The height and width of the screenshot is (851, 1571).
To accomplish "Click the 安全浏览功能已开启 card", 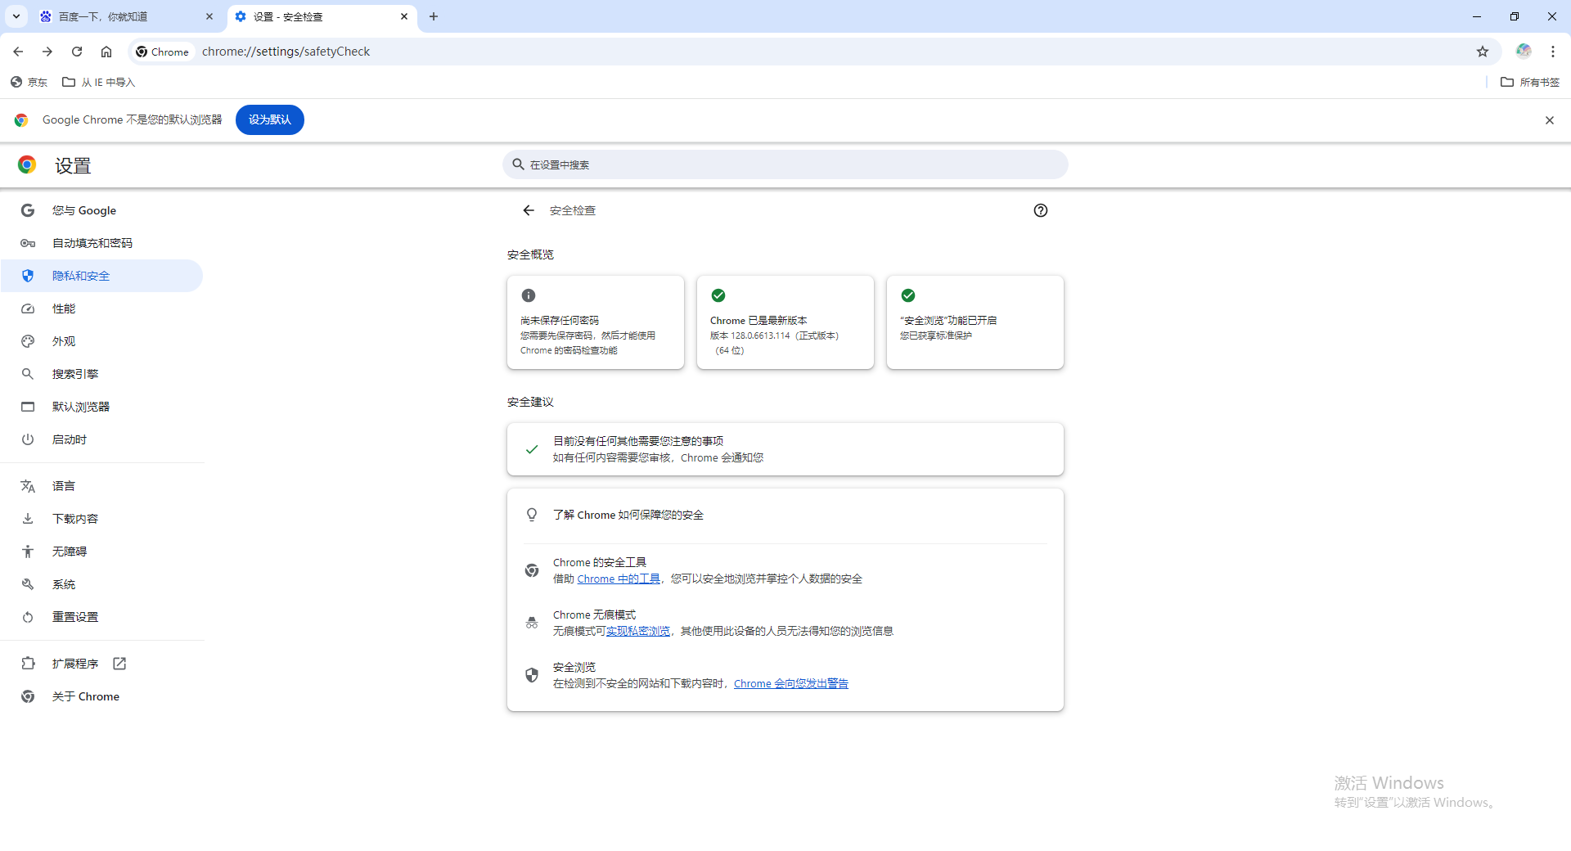I will pos(975,322).
